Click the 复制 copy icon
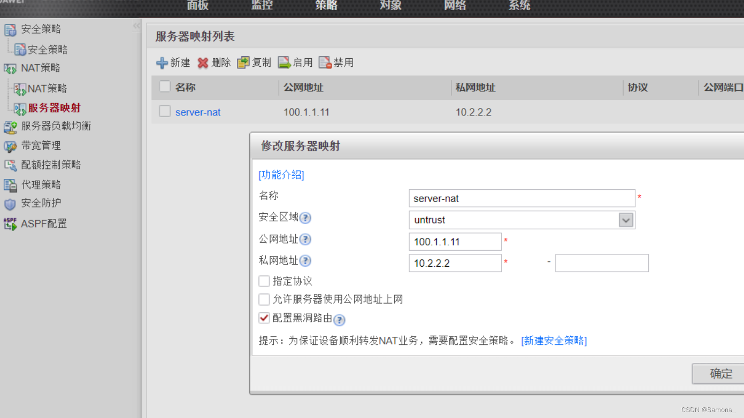 tap(243, 63)
